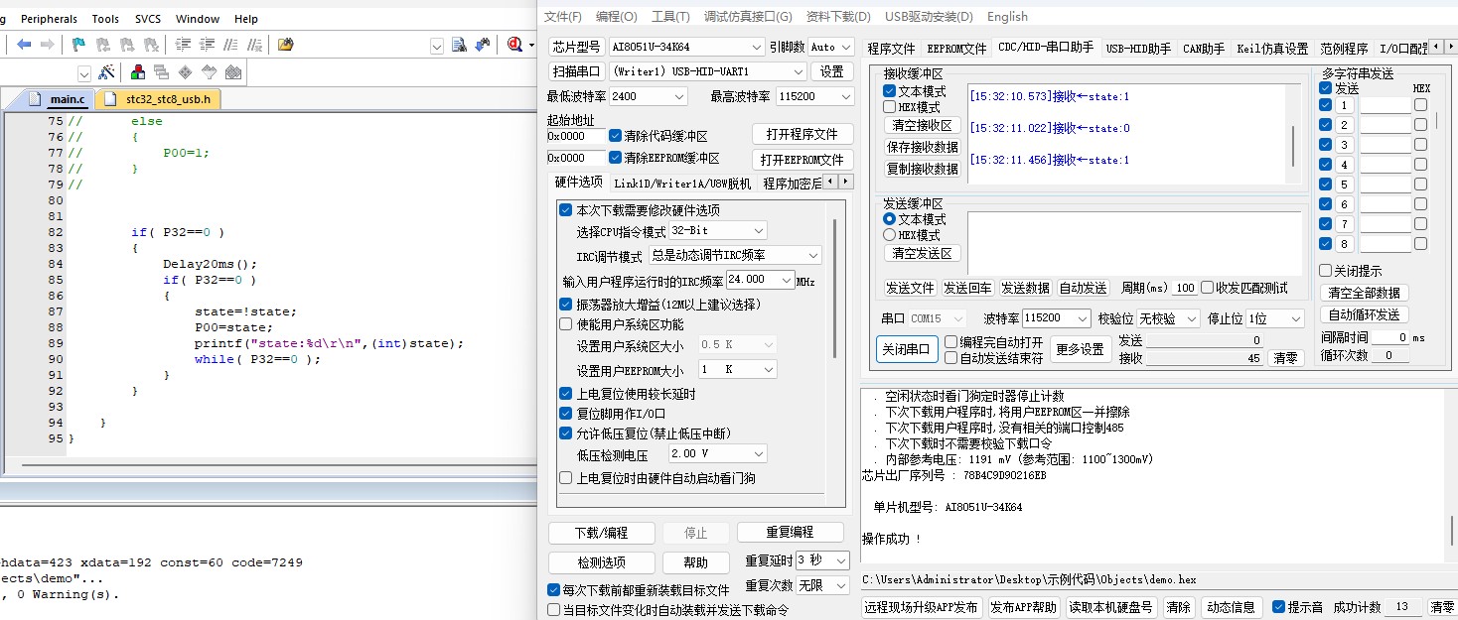
Task: Click the Select Software Packs icon
Action: tap(209, 72)
